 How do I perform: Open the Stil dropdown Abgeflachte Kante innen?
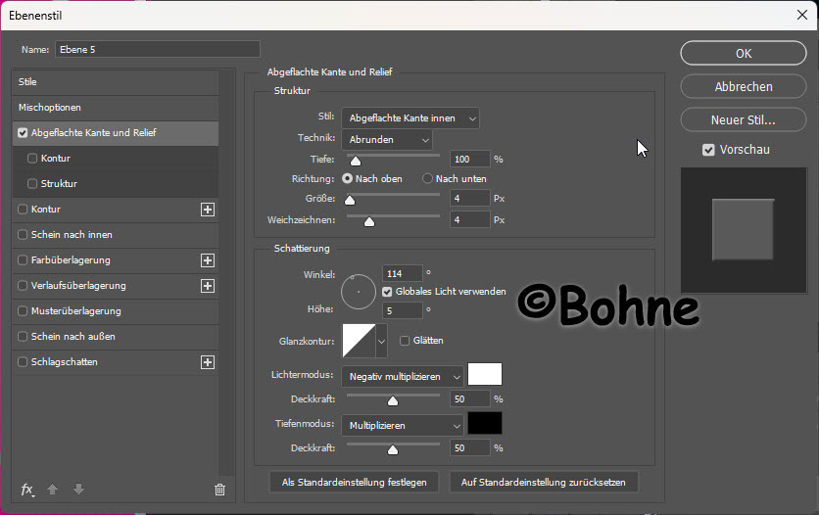coord(410,118)
